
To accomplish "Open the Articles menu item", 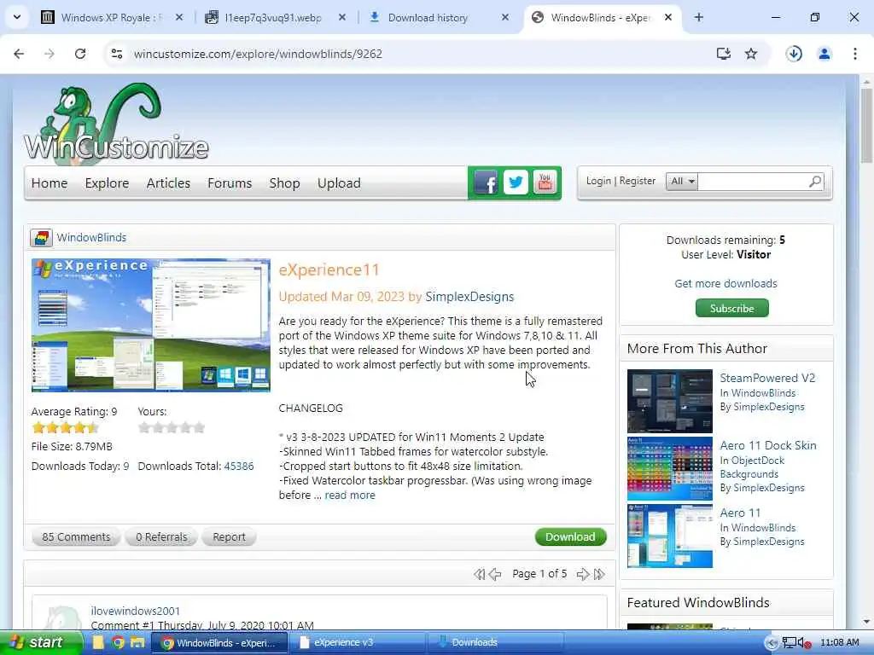I will pos(168,183).
